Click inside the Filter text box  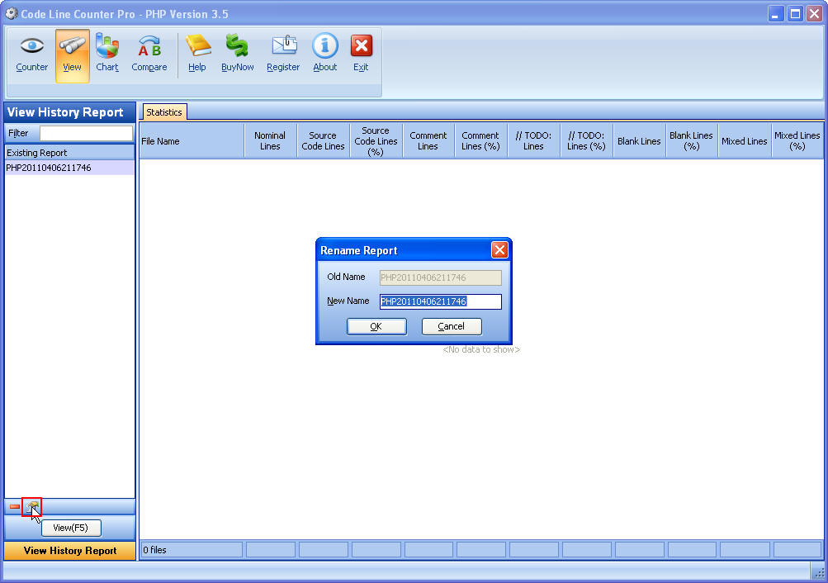pyautogui.click(x=86, y=132)
